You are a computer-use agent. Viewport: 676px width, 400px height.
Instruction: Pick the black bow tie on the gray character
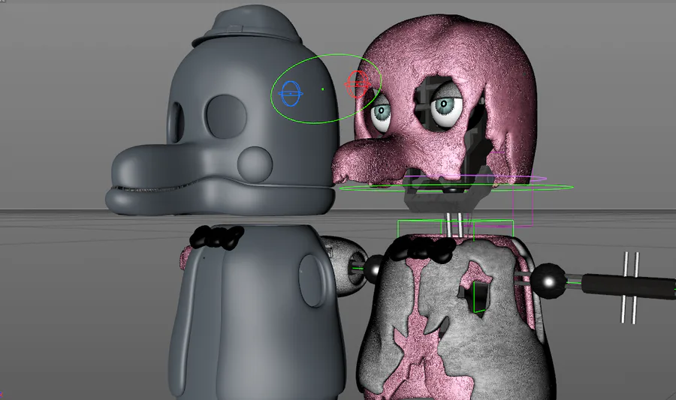(216, 237)
